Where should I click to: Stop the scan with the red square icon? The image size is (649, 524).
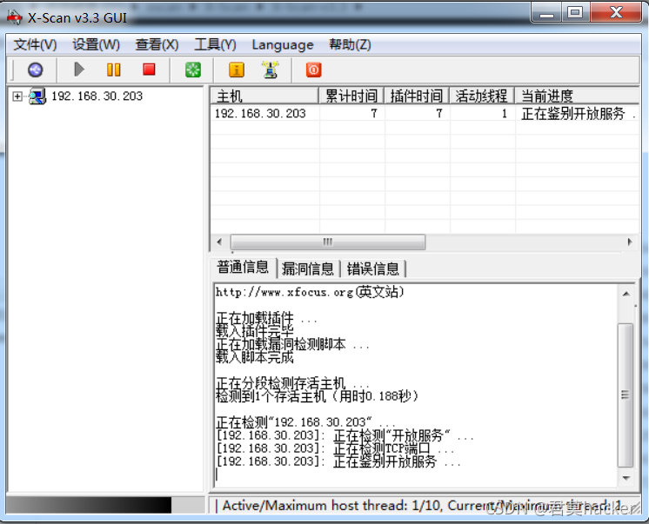(149, 69)
